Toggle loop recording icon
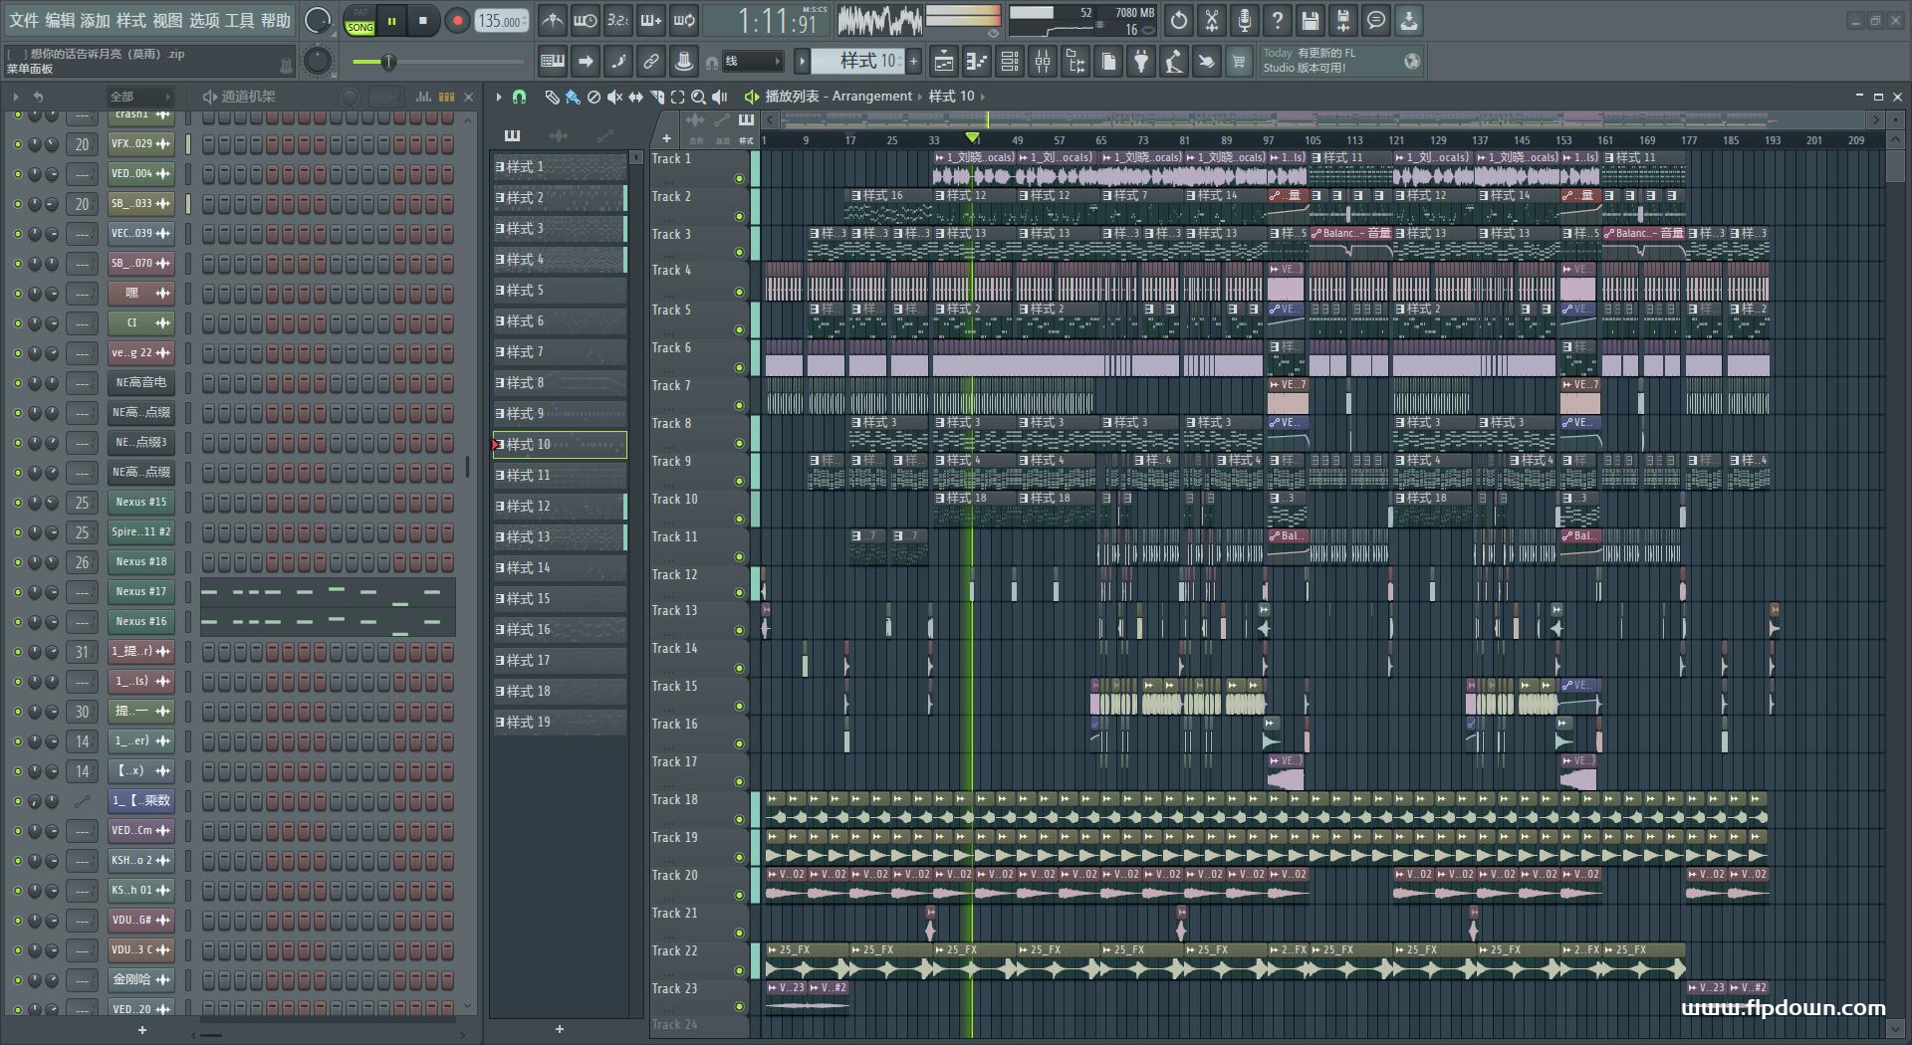This screenshot has height=1045, width=1912. pos(684,20)
